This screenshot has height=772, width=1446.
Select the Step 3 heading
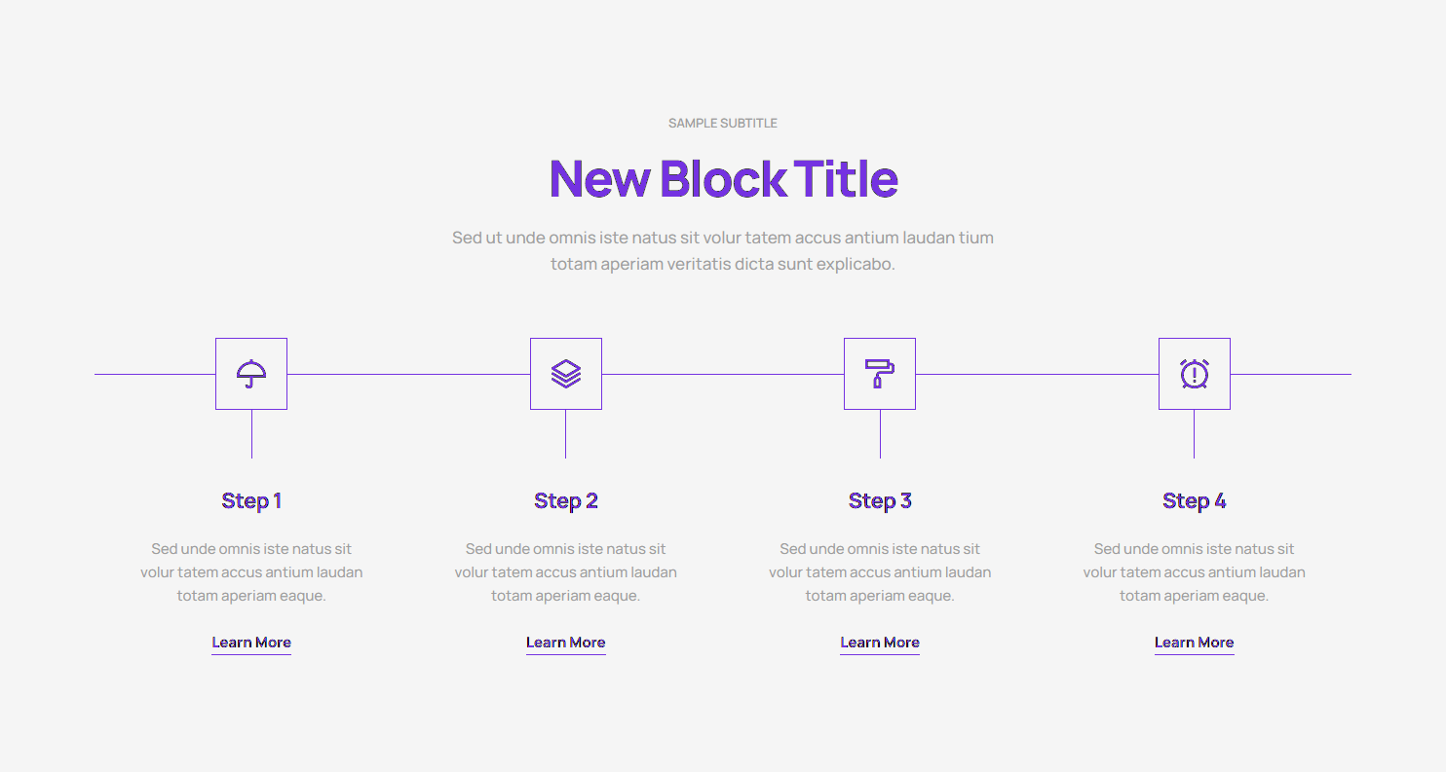[x=880, y=501]
